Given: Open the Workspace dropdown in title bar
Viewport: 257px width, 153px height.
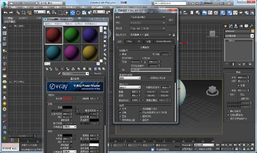Looking at the screenshot, I should pyautogui.click(x=51, y=3).
